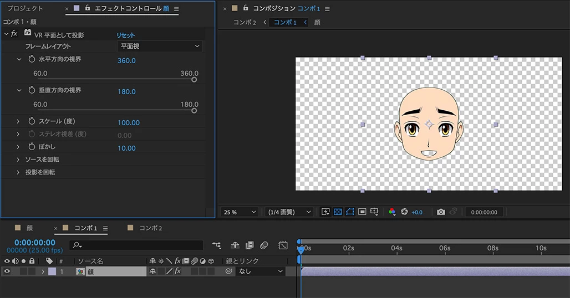
Task: Select コンポ 2 in the viewer breadcrumb
Action: [x=245, y=23]
